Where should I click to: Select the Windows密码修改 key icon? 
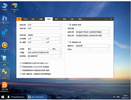tap(4, 74)
